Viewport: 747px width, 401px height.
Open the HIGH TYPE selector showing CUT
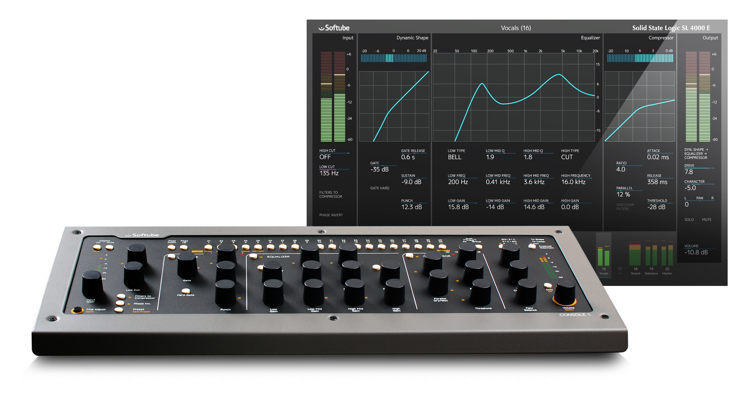click(566, 157)
